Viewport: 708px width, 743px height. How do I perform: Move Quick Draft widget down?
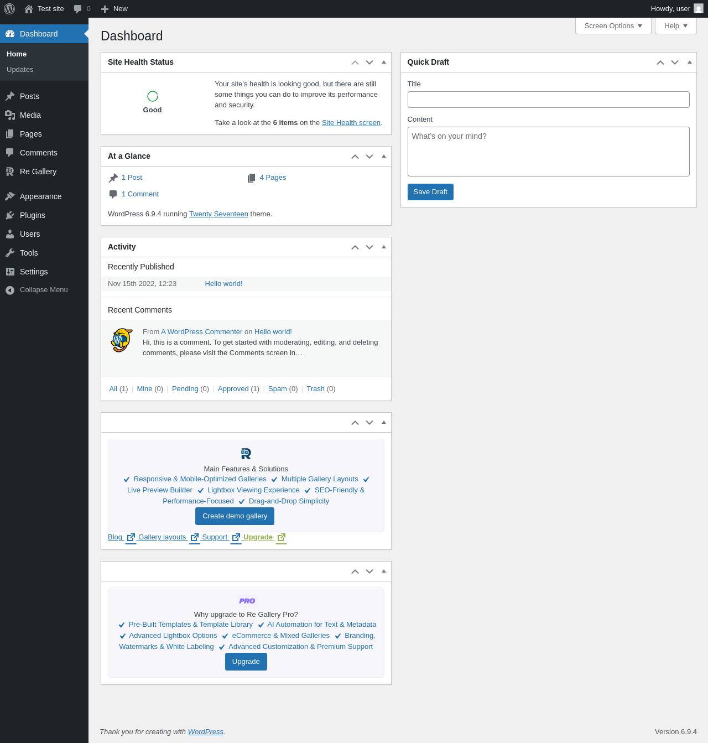[675, 63]
